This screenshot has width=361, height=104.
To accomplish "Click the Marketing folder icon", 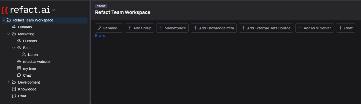I will click(x=14, y=34).
